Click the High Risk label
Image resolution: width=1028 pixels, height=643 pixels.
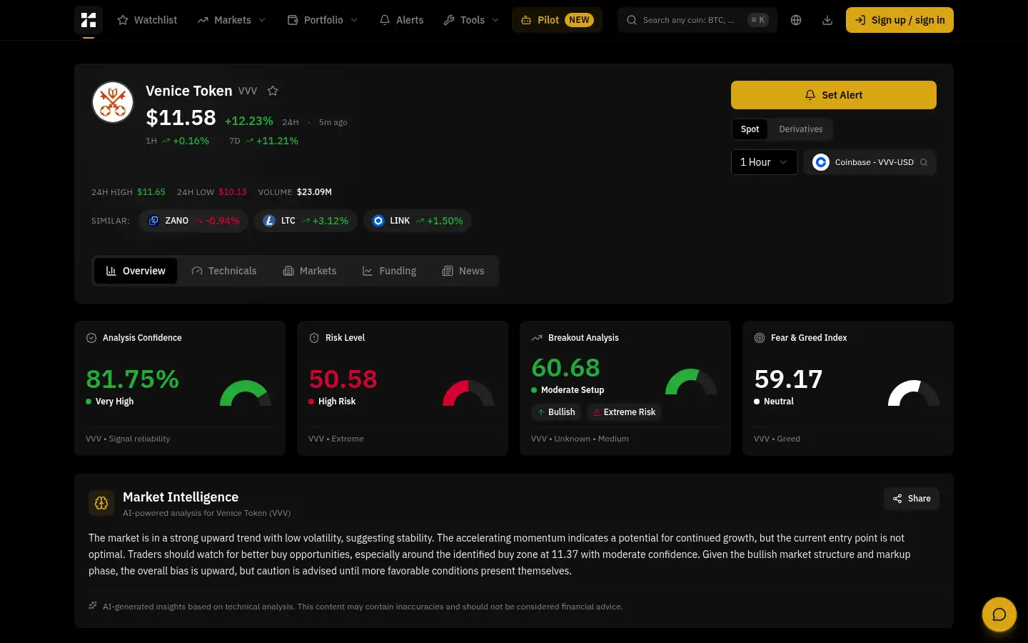pyautogui.click(x=337, y=402)
